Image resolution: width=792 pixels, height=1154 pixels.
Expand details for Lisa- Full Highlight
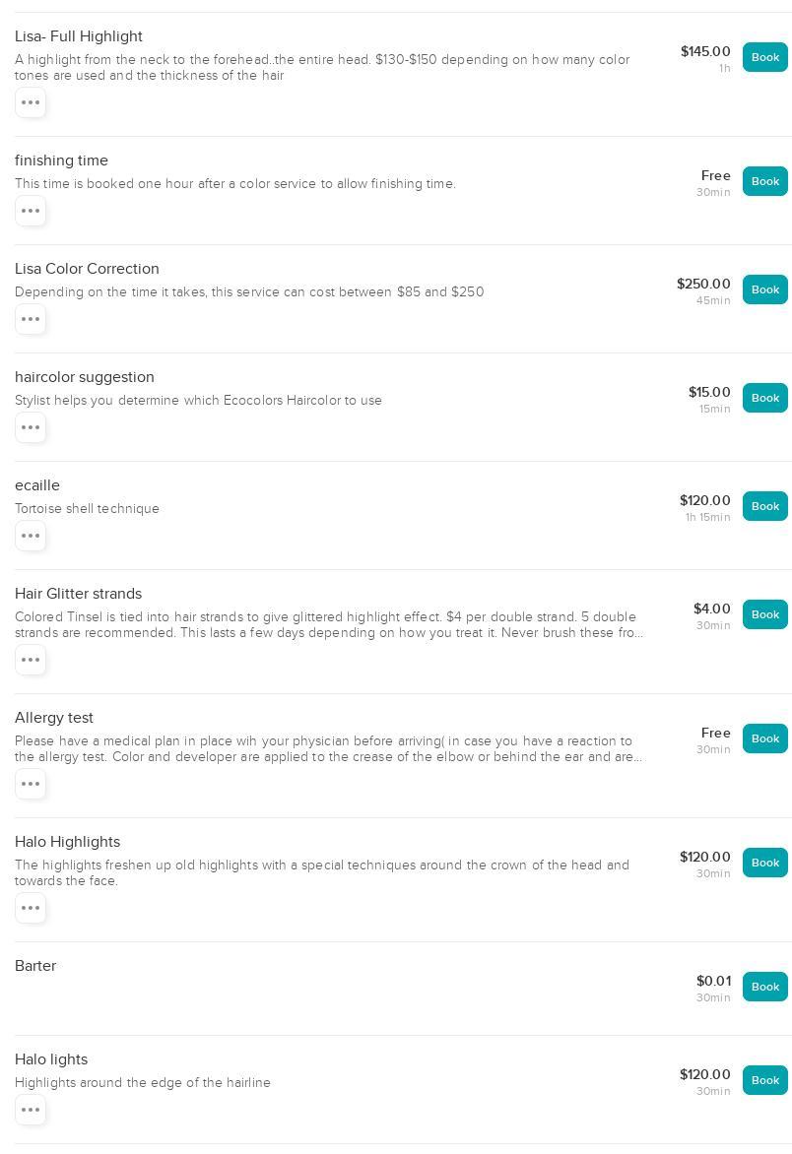[x=31, y=102]
